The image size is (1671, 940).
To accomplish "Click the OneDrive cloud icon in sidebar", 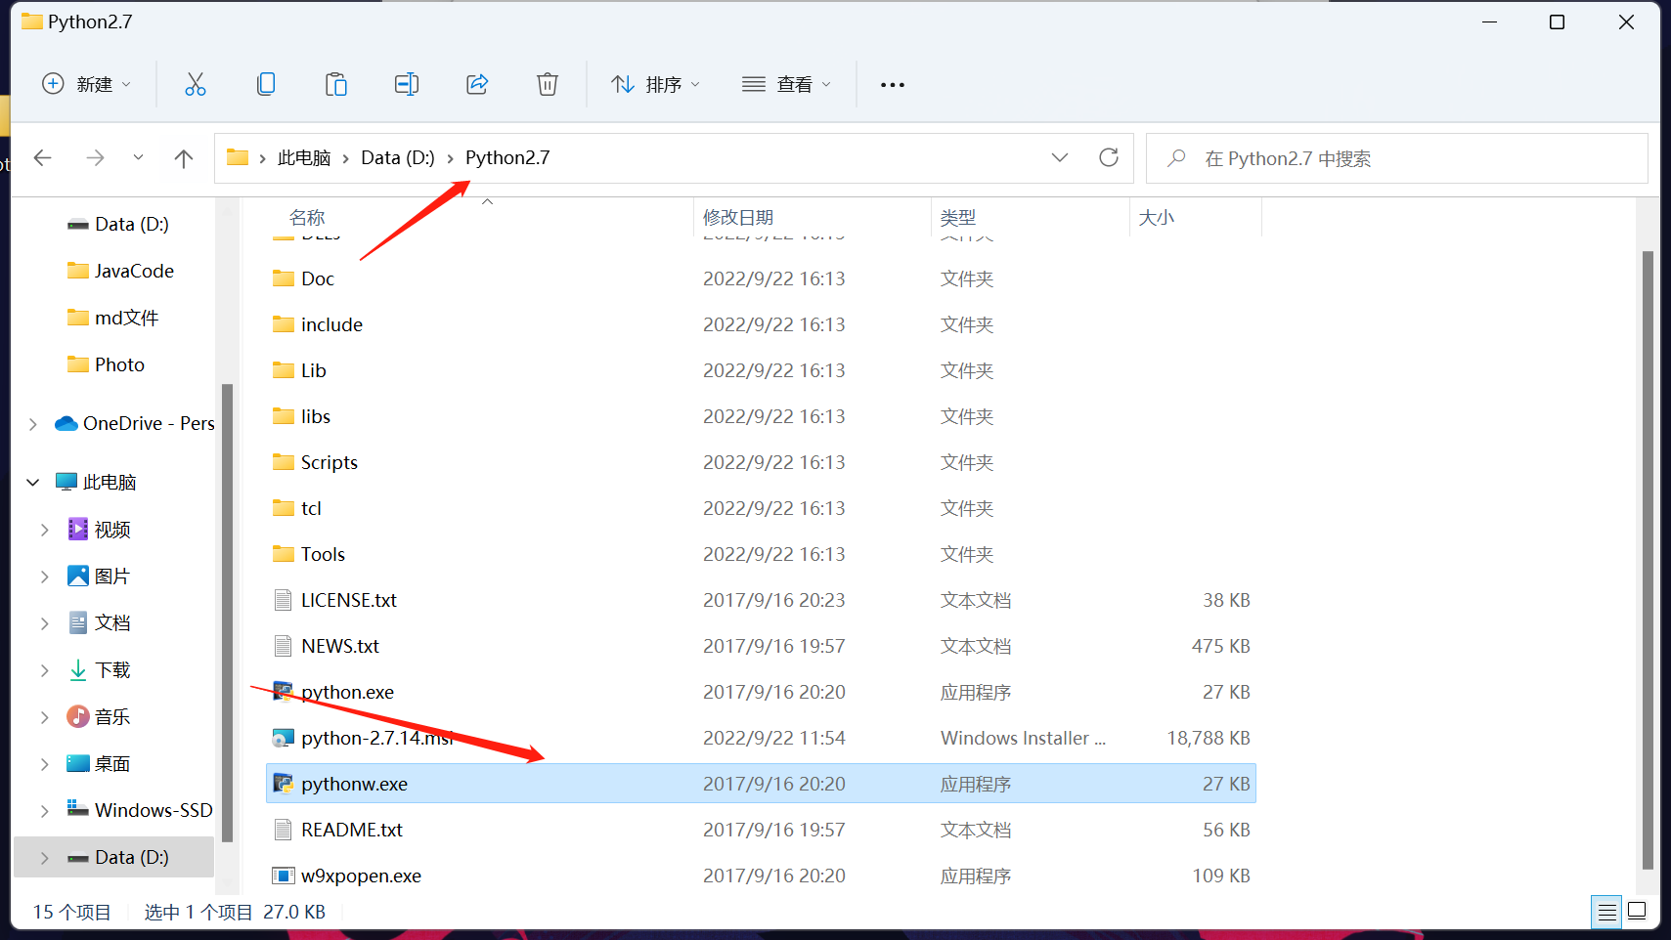I will [66, 423].
